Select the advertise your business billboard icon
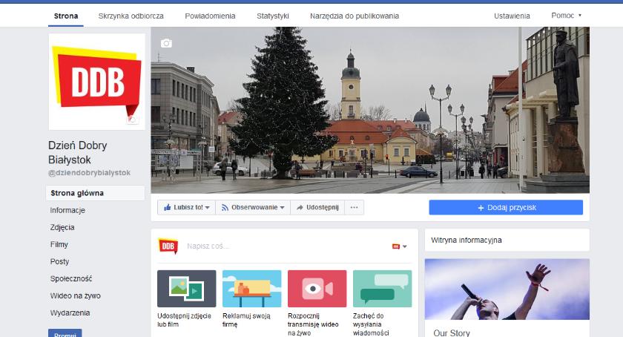This screenshot has height=337, width=623. click(x=251, y=289)
